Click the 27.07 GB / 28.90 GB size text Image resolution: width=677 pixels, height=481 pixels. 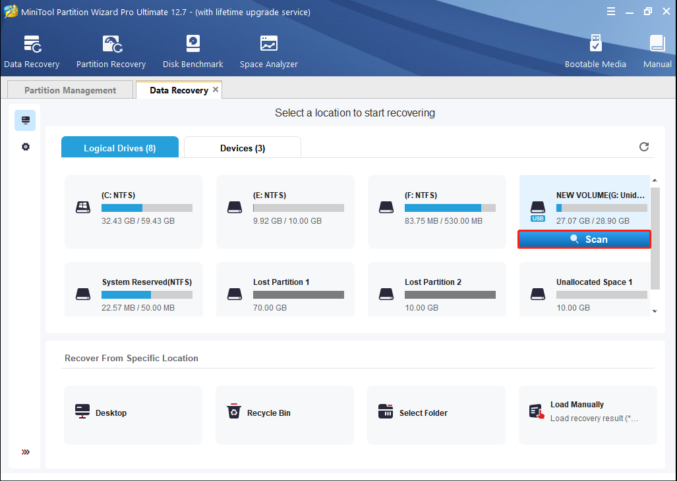tap(593, 221)
